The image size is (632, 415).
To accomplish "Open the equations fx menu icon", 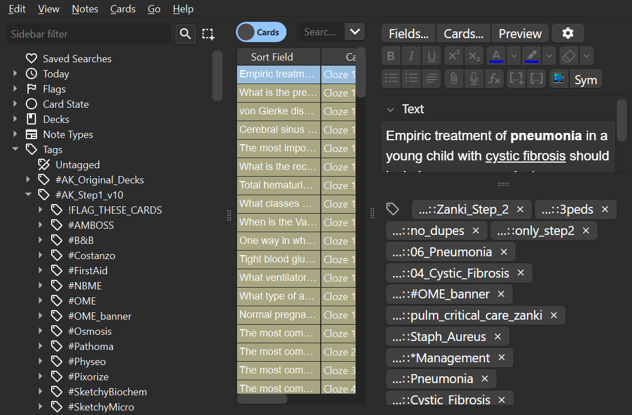I will 494,79.
